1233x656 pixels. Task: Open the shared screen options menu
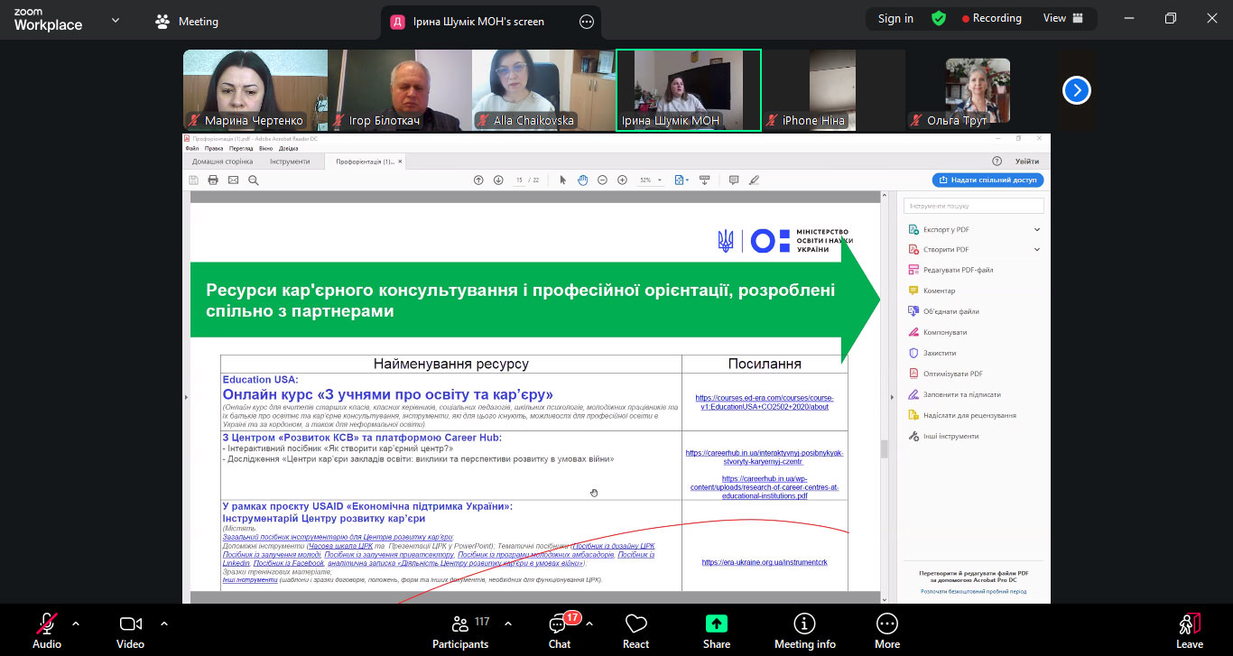coord(587,22)
